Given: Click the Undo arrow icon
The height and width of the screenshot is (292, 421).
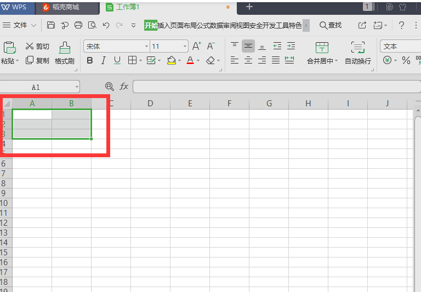Looking at the screenshot, I should (106, 25).
